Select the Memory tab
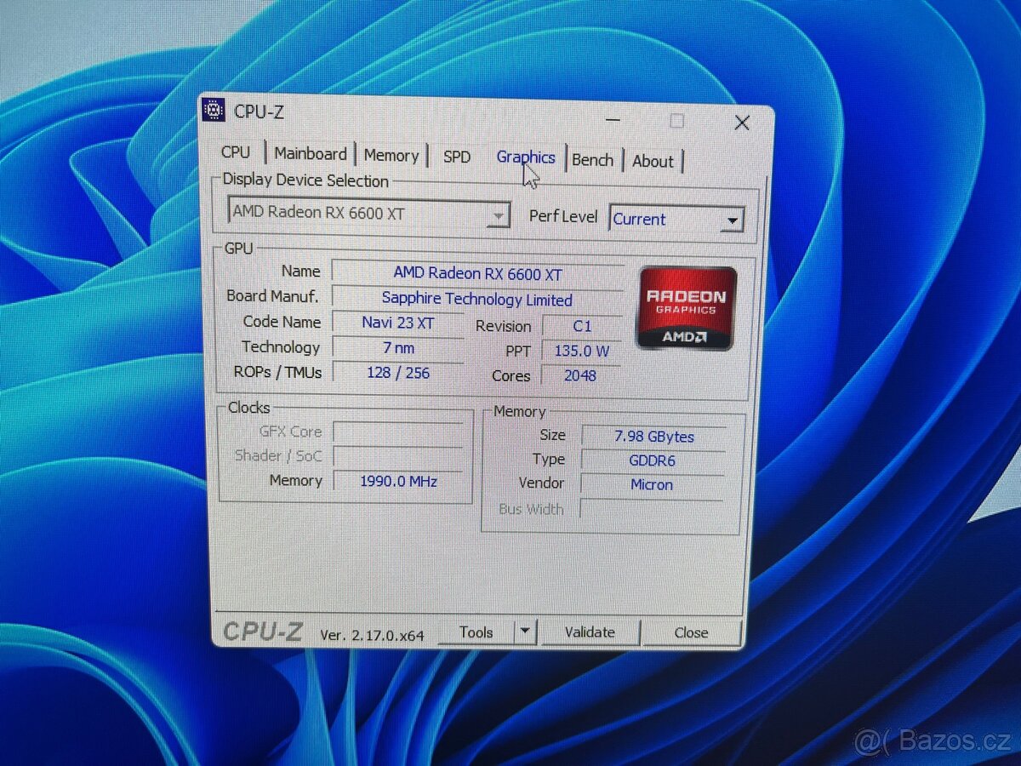Screen dimensions: 1021x766 [391, 154]
